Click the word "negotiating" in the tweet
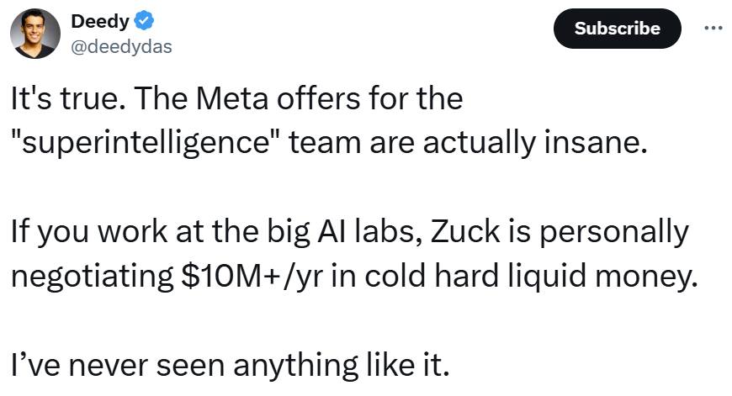This screenshot has width=732, height=396. (x=93, y=277)
